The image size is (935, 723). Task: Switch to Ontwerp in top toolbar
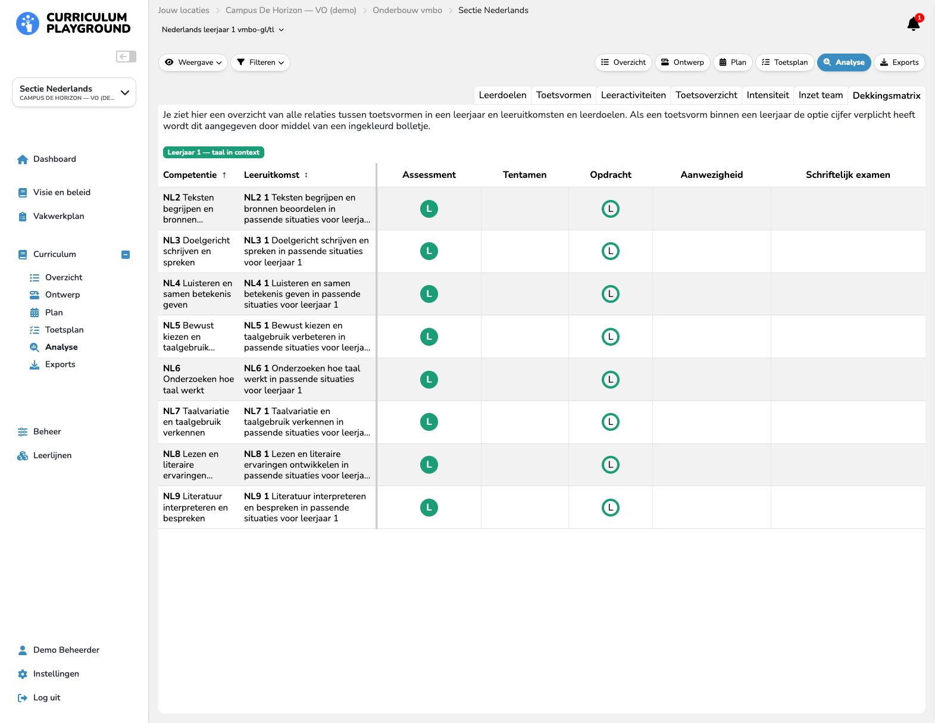tap(683, 62)
